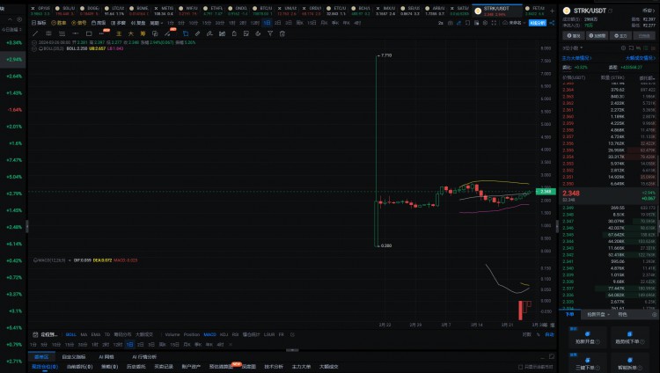Viewport: 660px width, 373px height.
Task: Click the lock drawings icon
Action: (234, 33)
